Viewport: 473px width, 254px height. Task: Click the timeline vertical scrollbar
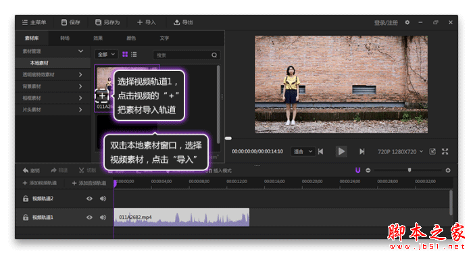pos(451,202)
